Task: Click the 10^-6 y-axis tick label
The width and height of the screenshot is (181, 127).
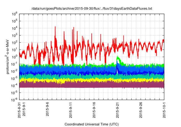Action: tap(14, 100)
